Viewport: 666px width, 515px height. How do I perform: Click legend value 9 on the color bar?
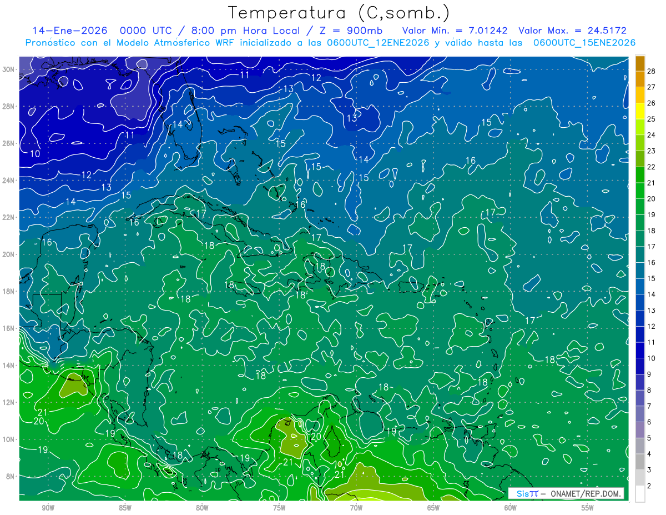coord(649,374)
